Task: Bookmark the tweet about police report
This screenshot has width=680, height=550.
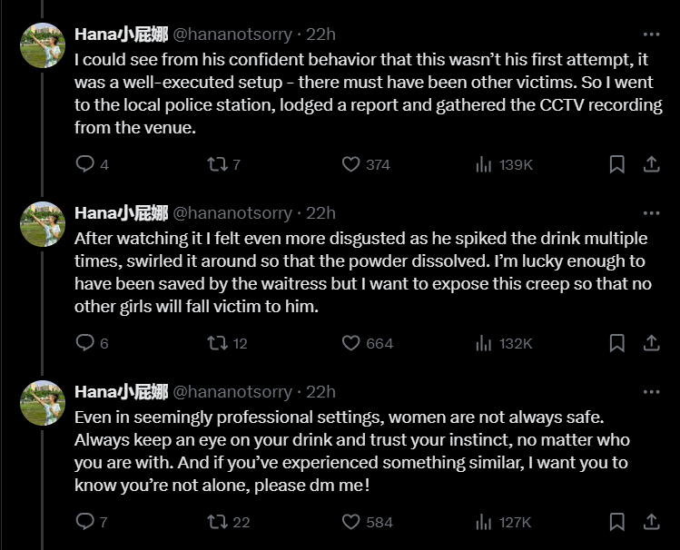Action: [x=616, y=164]
